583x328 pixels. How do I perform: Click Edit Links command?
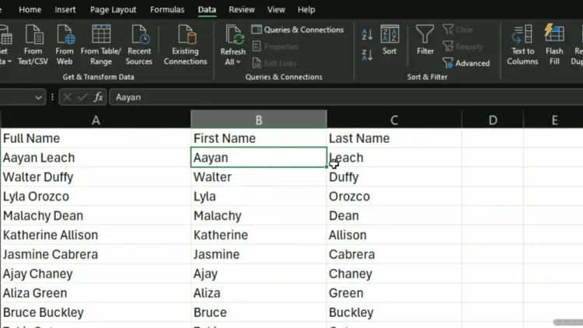274,63
